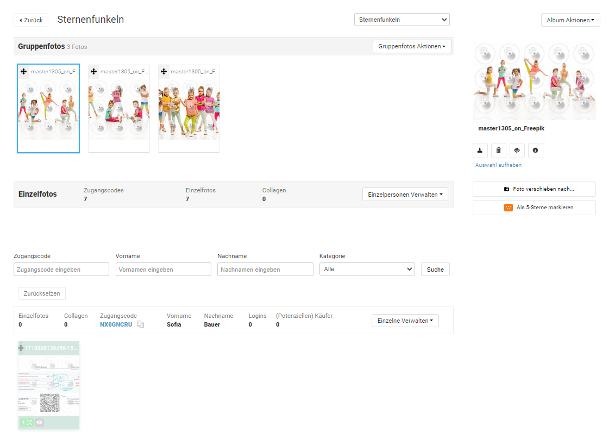The width and height of the screenshot is (615, 432).
Task: Click 'Als 5-Sterne markieren' button
Action: pos(534,208)
